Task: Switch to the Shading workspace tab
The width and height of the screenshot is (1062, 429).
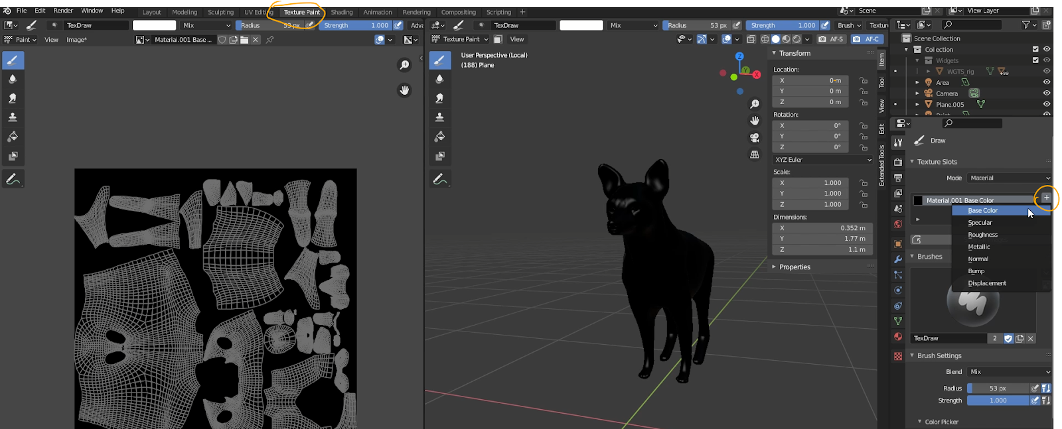Action: coord(342,12)
